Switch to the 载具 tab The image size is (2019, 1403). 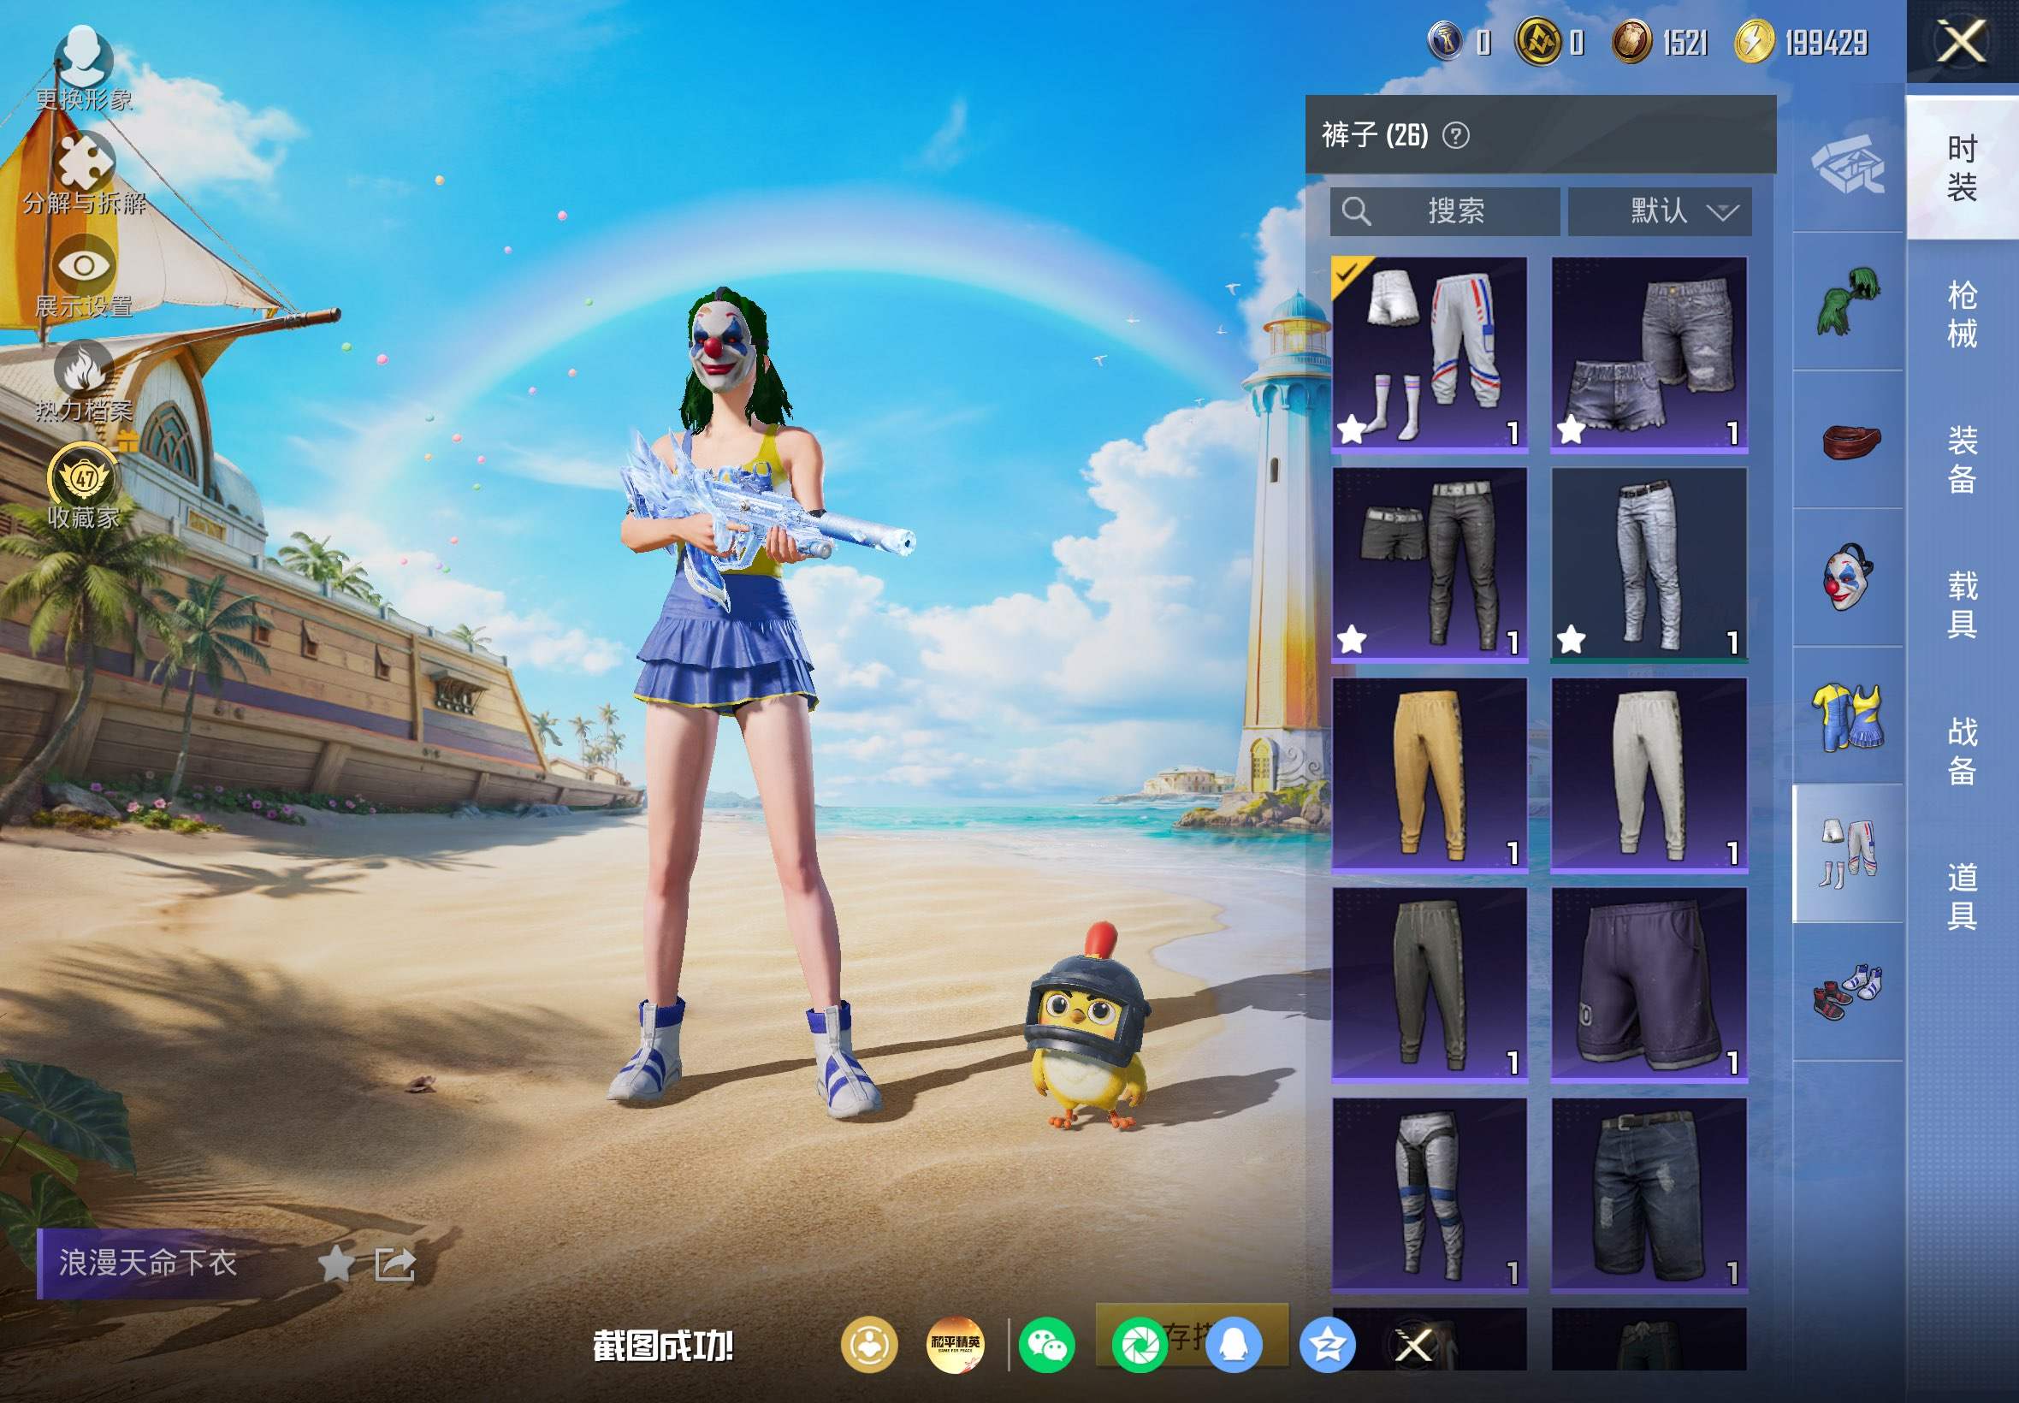[x=1962, y=605]
